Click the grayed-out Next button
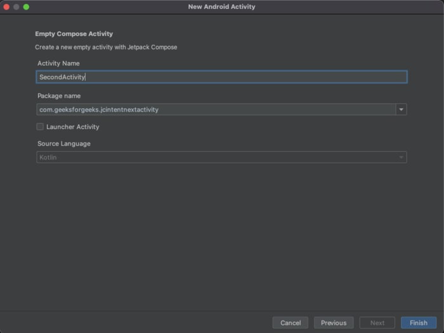 point(377,323)
